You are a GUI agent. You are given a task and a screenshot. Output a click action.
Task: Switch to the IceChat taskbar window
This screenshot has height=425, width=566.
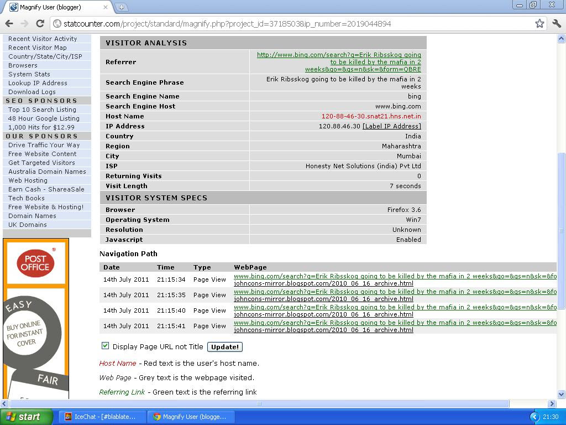[102, 417]
